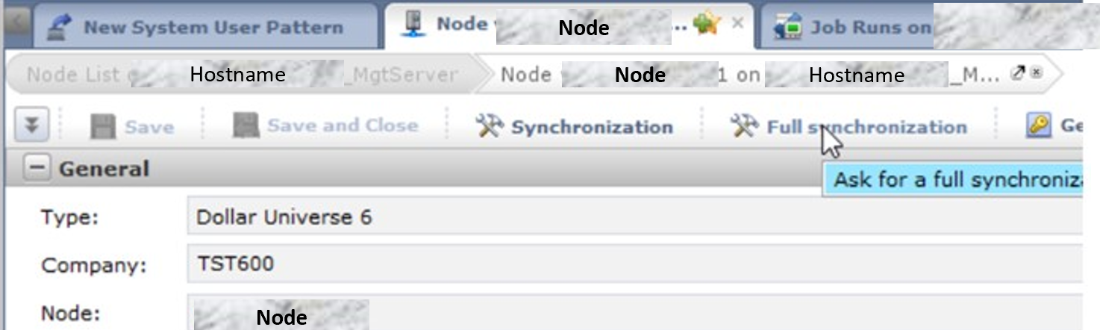The width and height of the screenshot is (1100, 330).
Task: Click the Full synchronization tools icon
Action: [745, 126]
